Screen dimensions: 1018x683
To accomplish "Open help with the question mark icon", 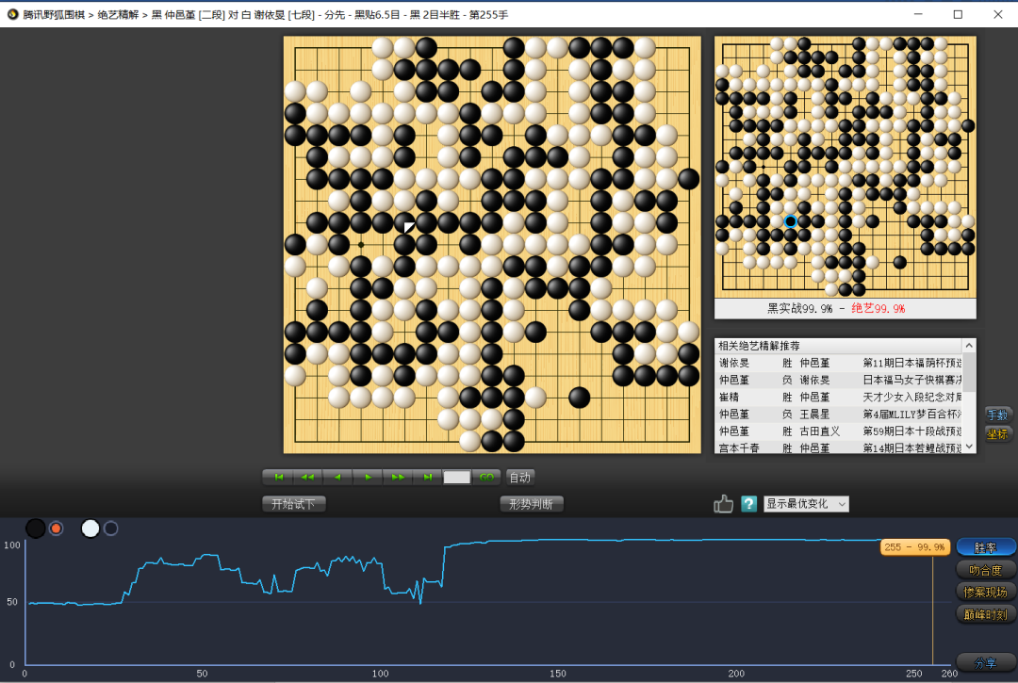I will tap(748, 503).
